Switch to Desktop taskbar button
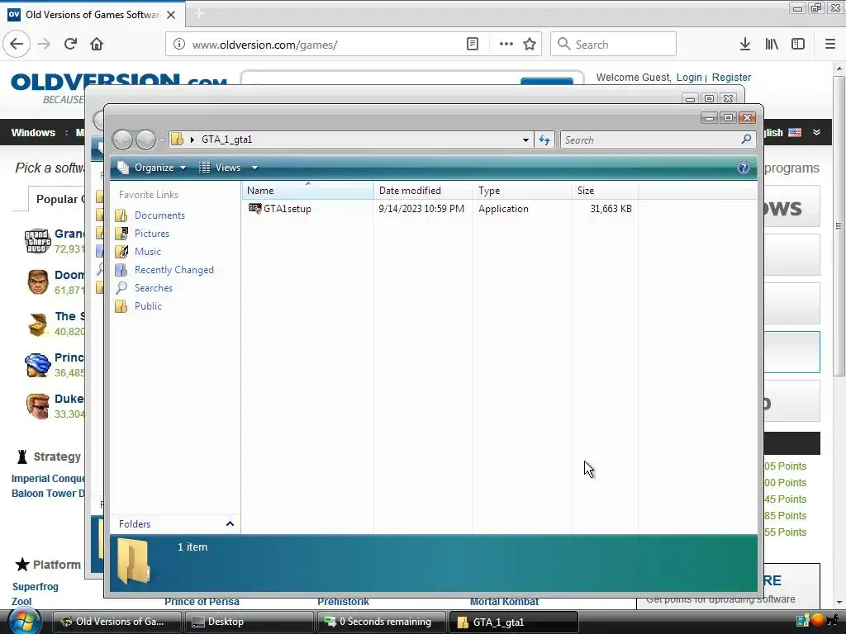Screen dimensions: 846x634 point(249,622)
